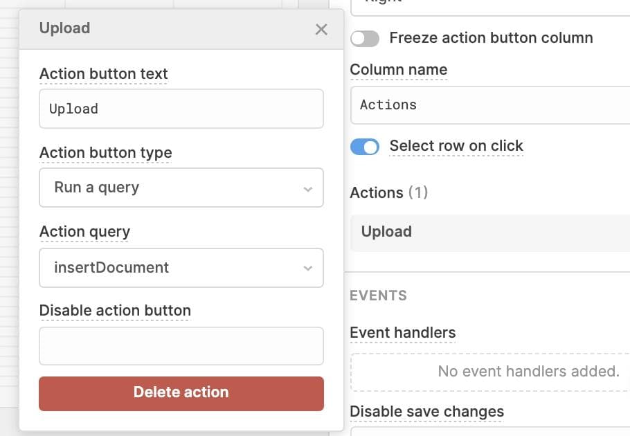
Task: Focus the empty Disable action button field
Action: [181, 346]
